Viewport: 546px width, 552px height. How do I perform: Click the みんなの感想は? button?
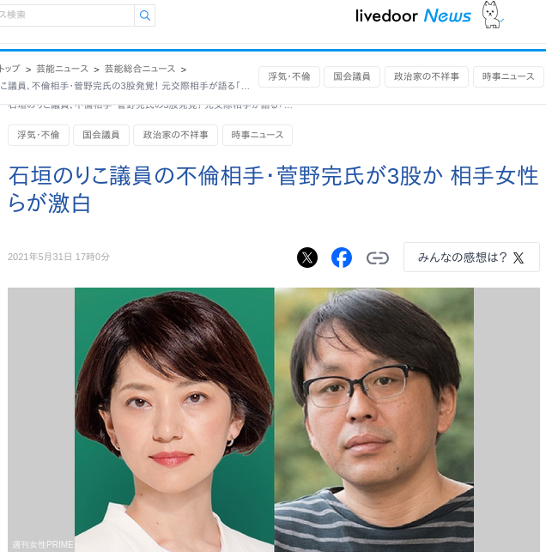[471, 257]
